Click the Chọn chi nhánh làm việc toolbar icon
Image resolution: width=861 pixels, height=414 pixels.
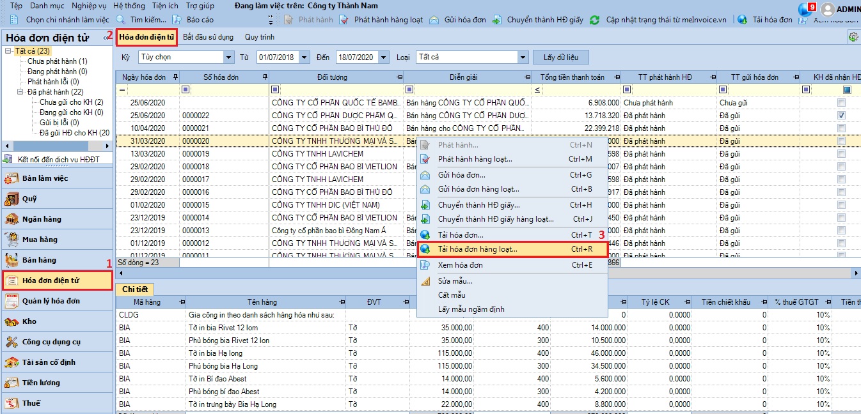14,20
